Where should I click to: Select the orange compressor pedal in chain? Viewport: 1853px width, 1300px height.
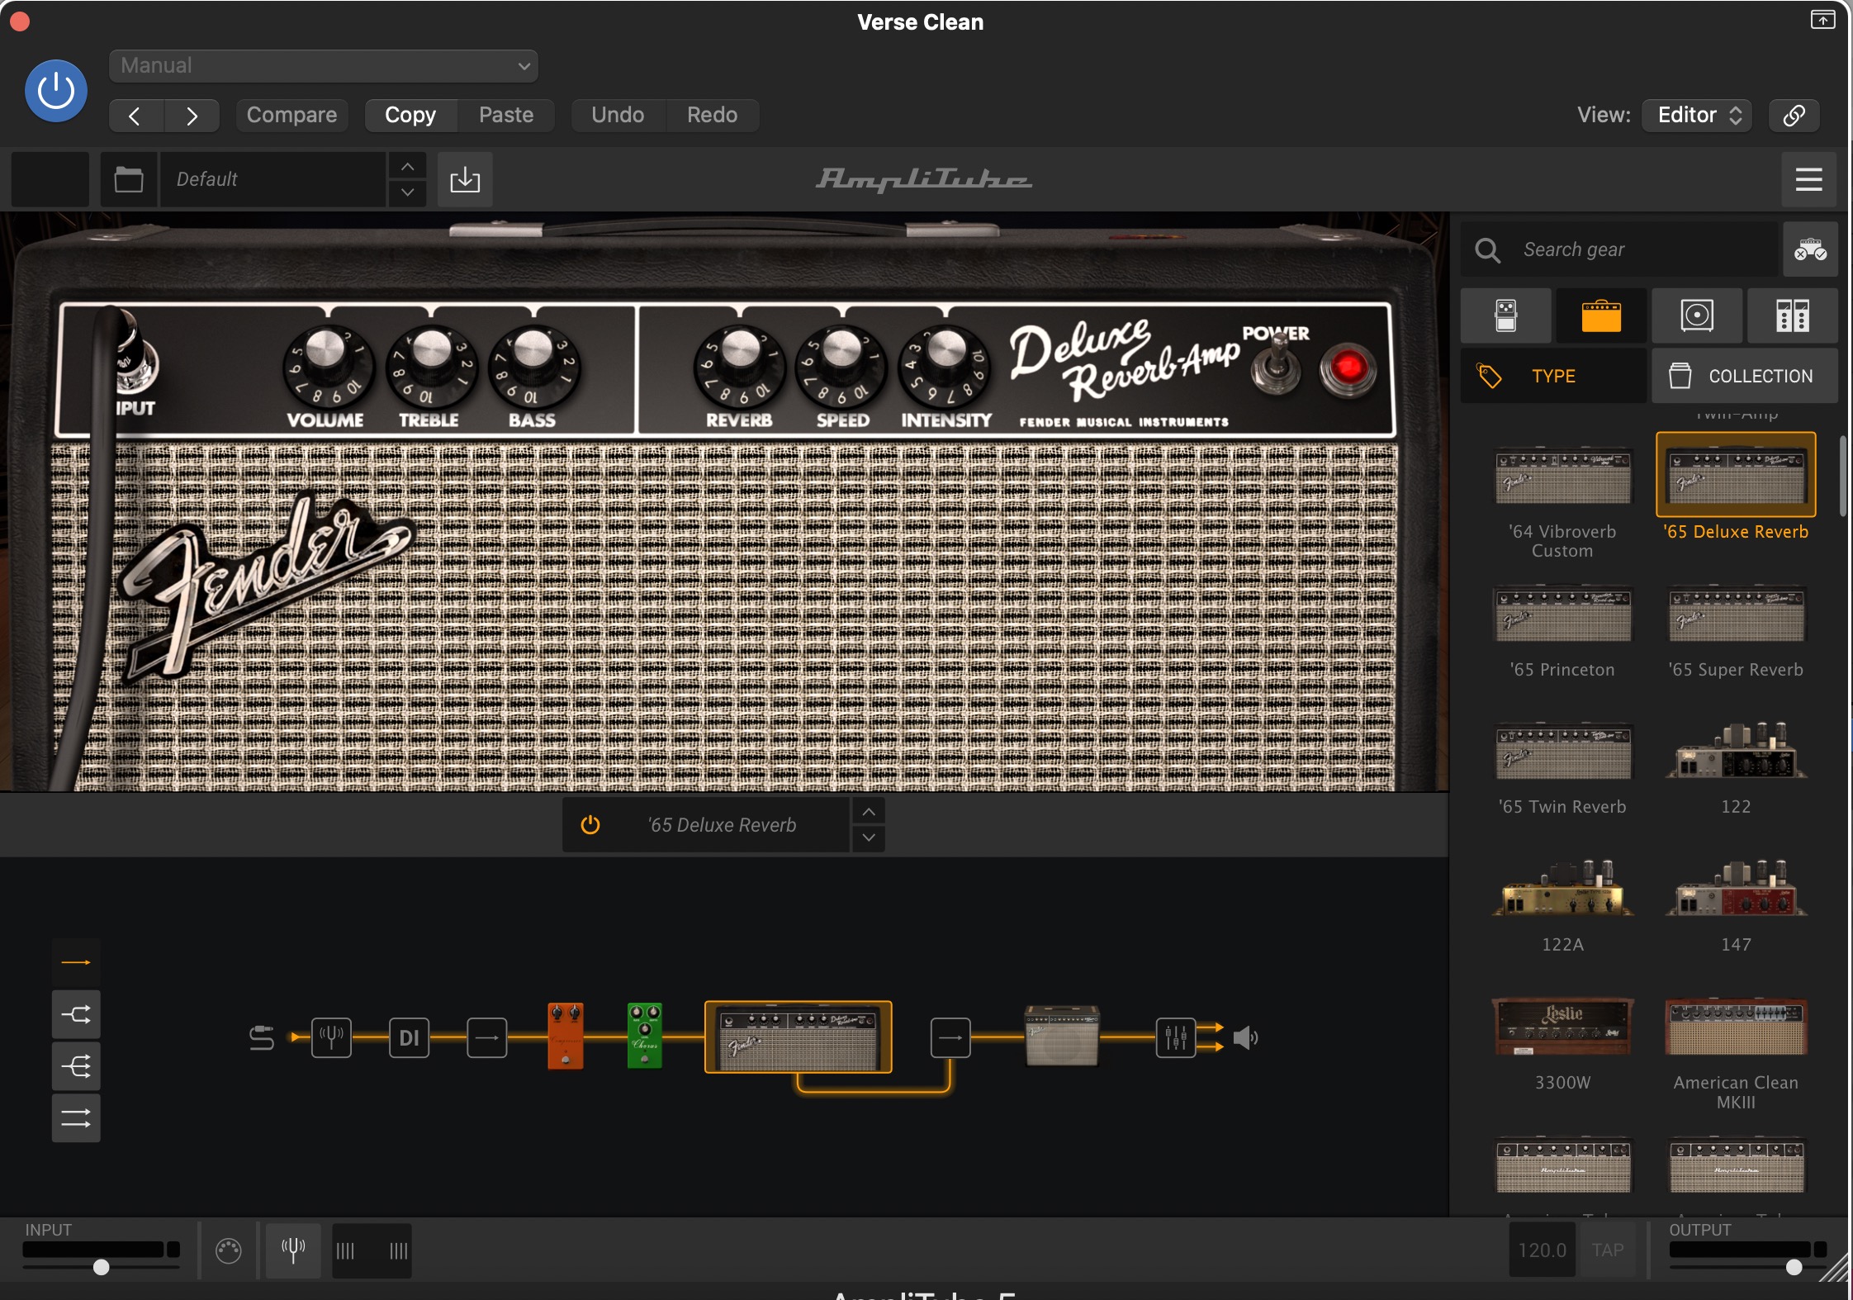point(566,1036)
